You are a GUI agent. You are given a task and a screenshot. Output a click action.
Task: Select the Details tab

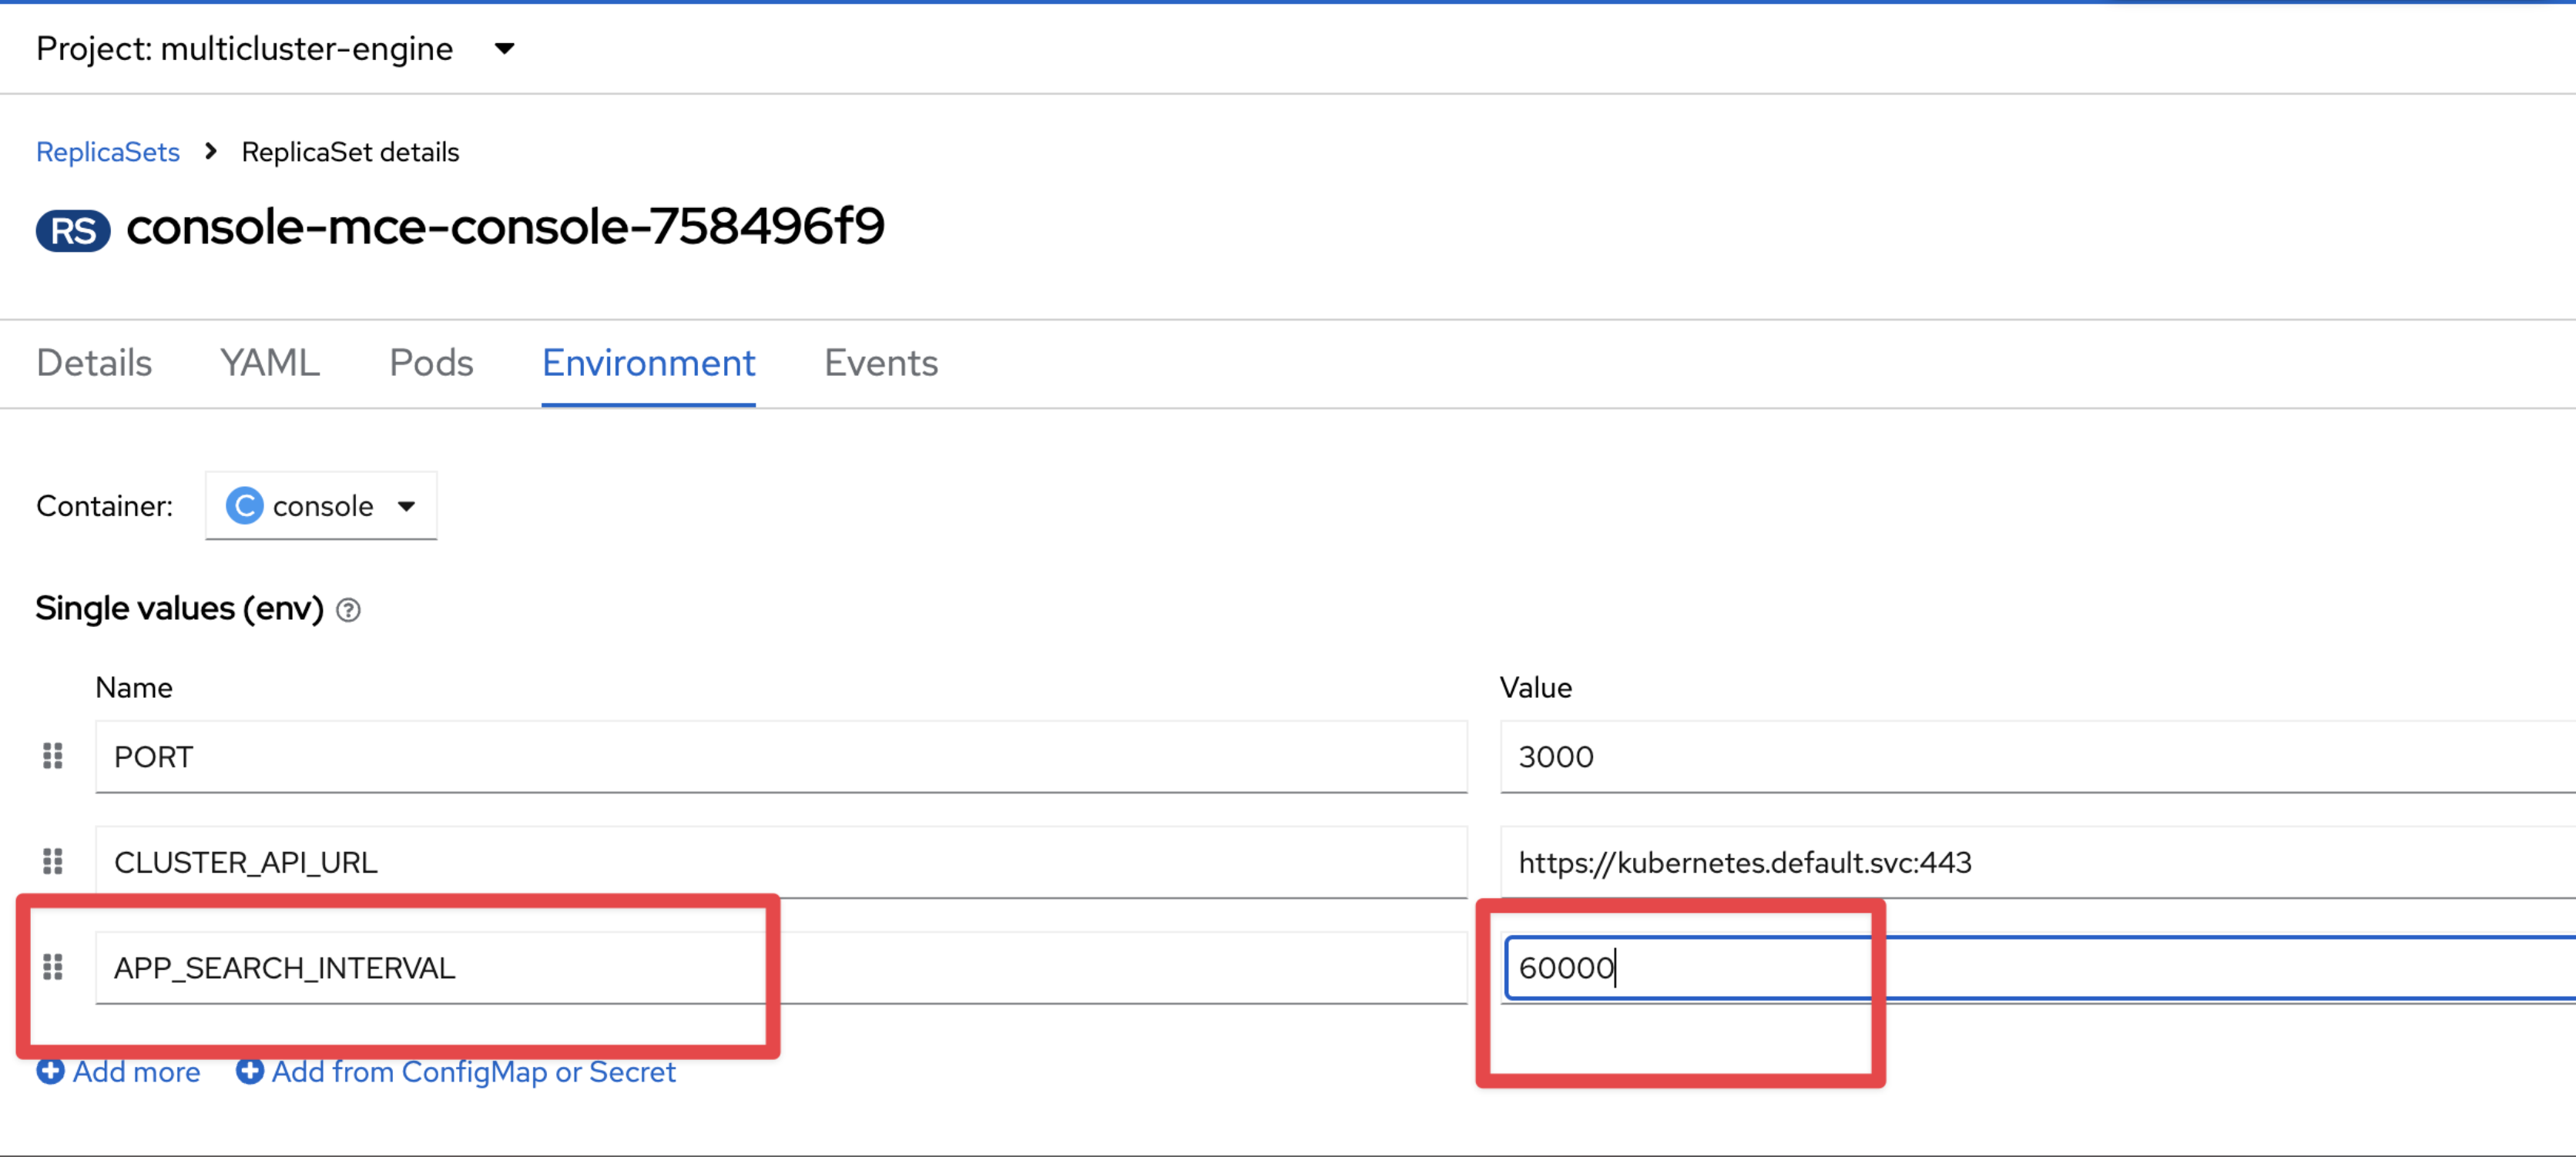click(94, 362)
